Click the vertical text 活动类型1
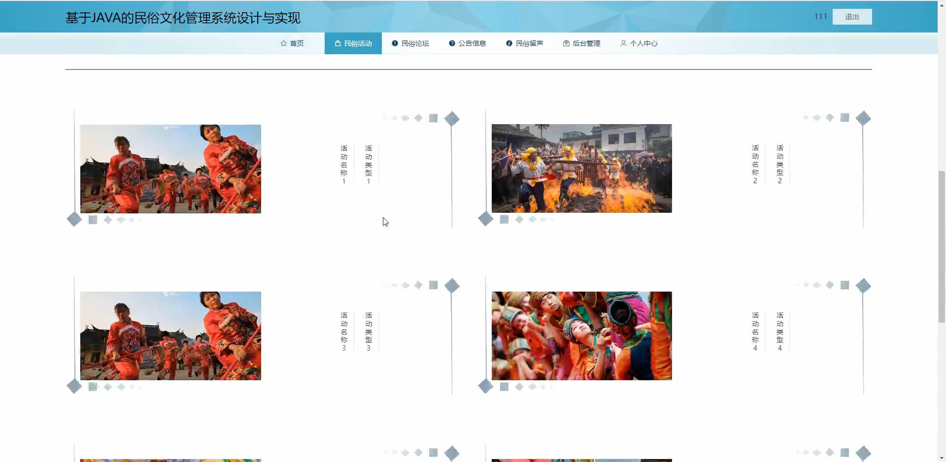This screenshot has width=946, height=462. point(369,165)
